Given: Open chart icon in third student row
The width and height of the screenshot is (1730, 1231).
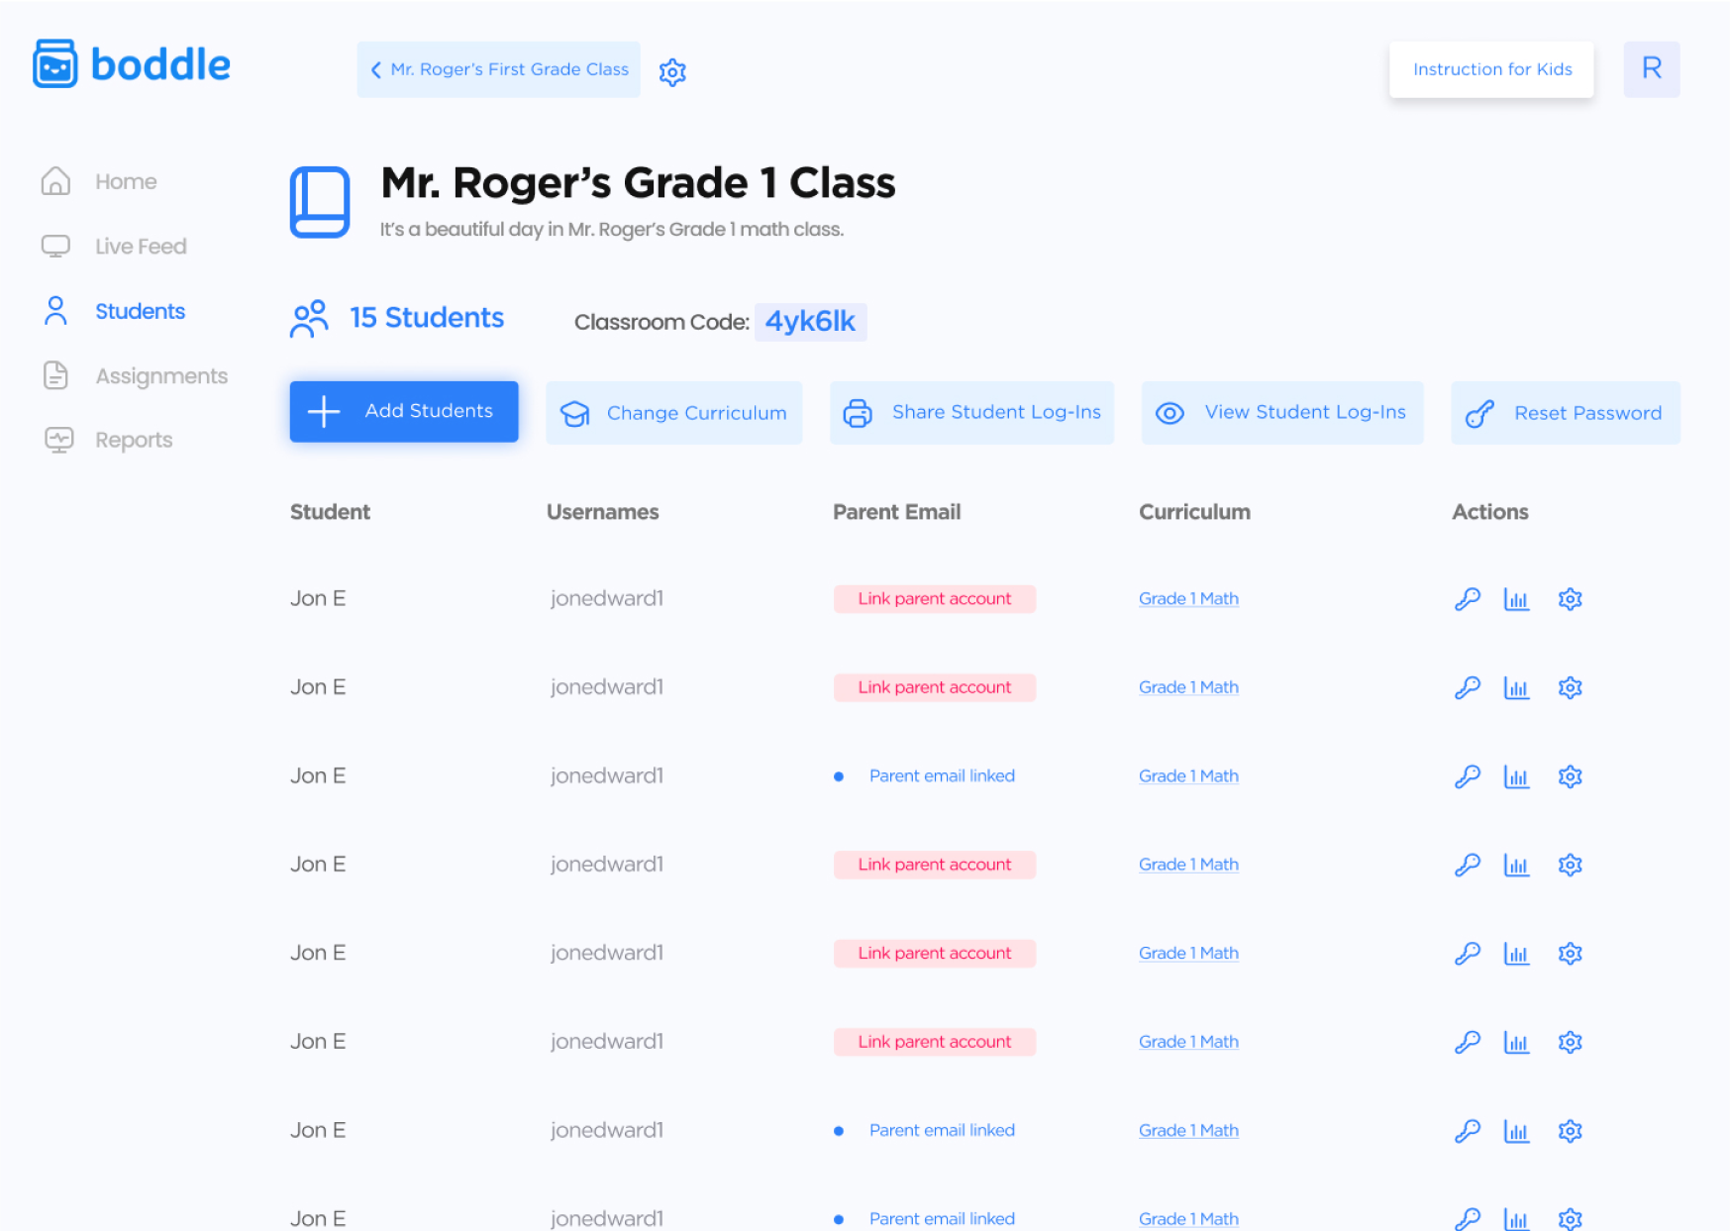Looking at the screenshot, I should tap(1516, 776).
